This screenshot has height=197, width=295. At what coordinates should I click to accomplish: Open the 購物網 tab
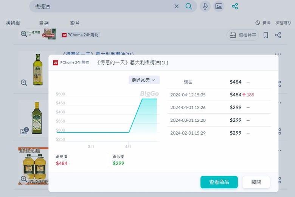[x=13, y=23]
